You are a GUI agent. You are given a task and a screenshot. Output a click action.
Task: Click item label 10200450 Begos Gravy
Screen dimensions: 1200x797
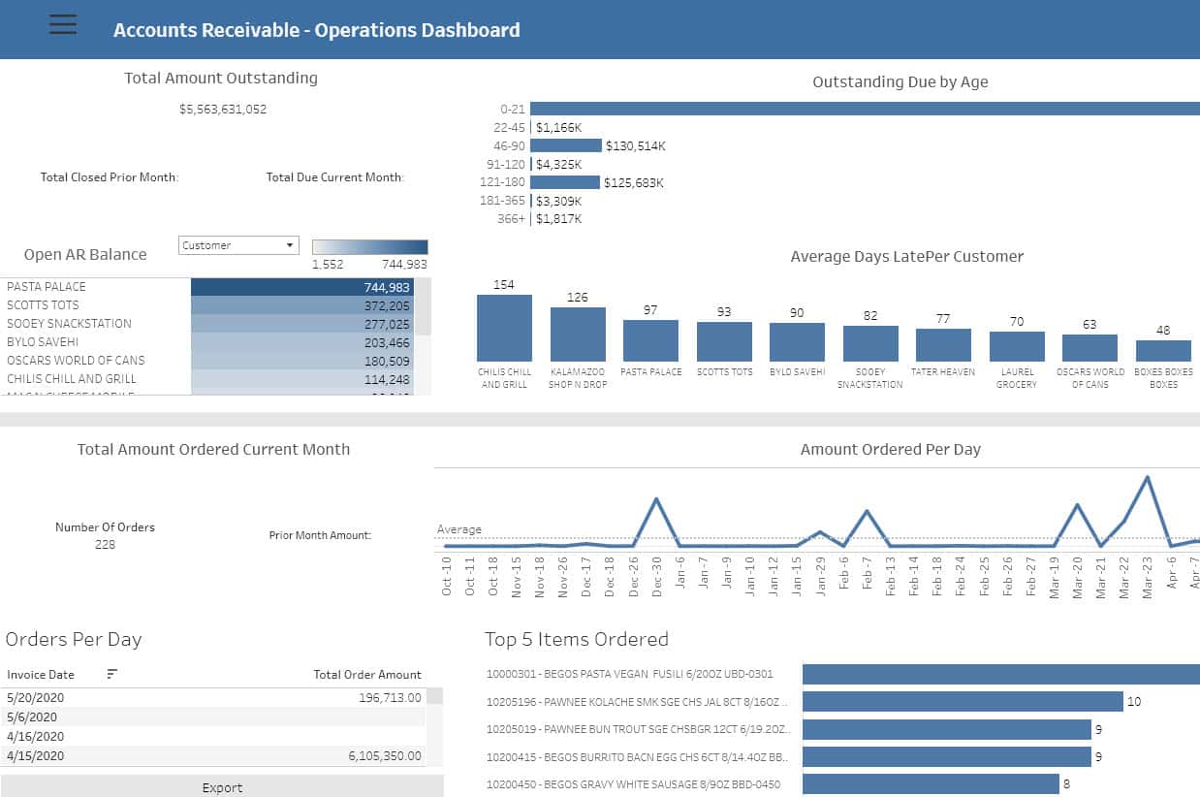(633, 784)
